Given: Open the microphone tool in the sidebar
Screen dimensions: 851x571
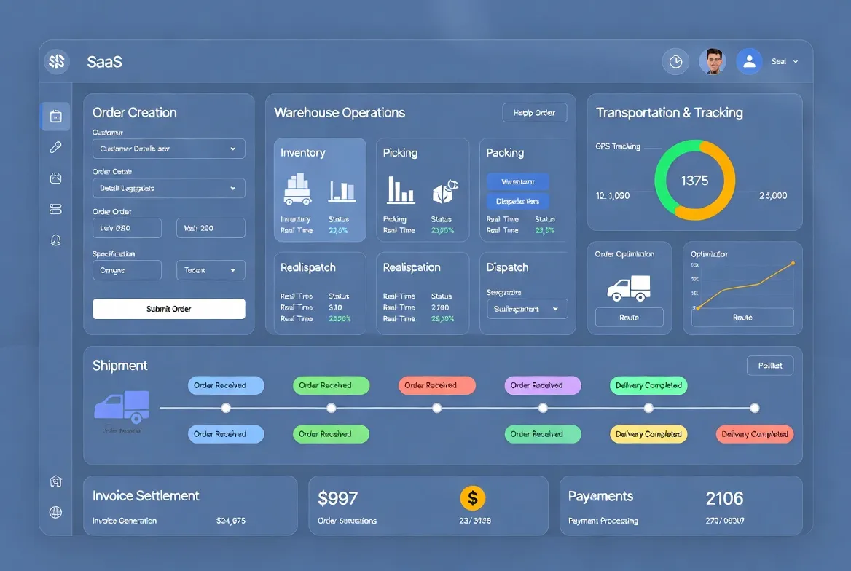Looking at the screenshot, I should coord(55,147).
